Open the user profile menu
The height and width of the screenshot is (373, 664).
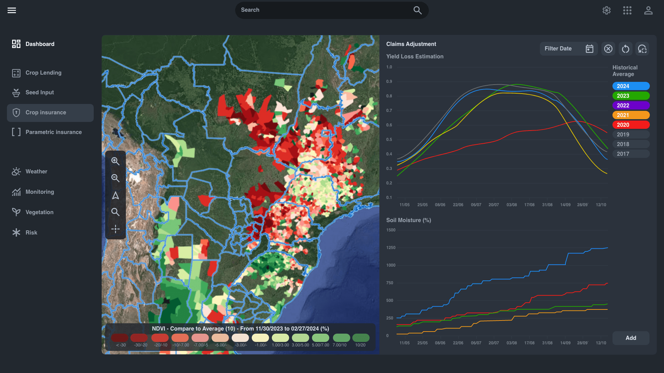(x=648, y=10)
